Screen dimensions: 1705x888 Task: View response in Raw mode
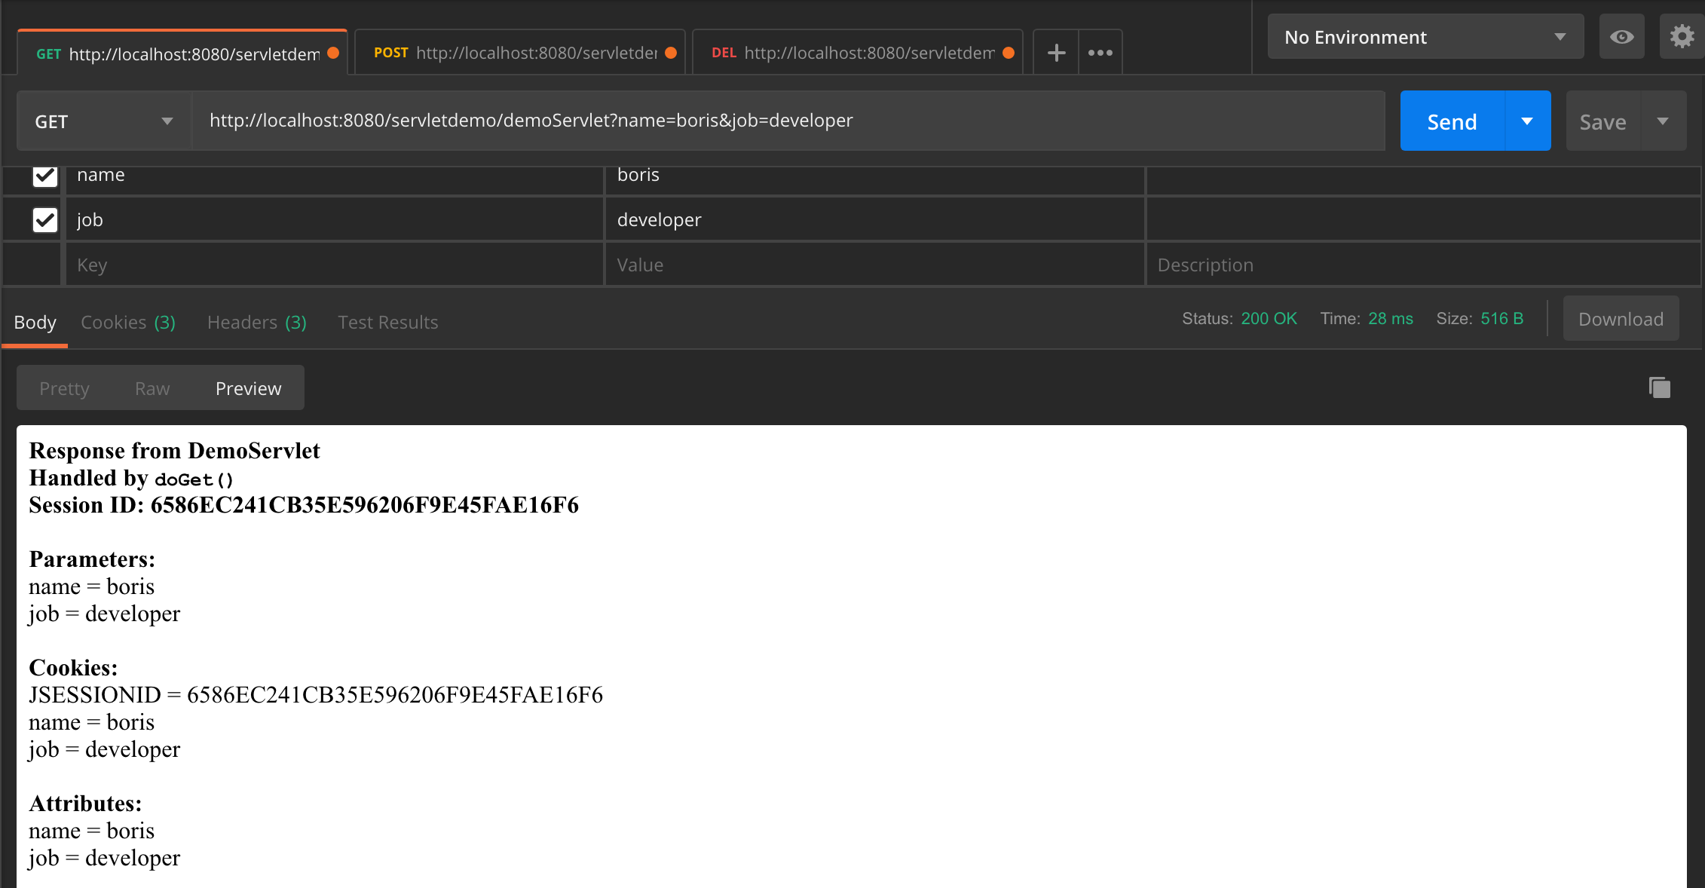point(152,387)
